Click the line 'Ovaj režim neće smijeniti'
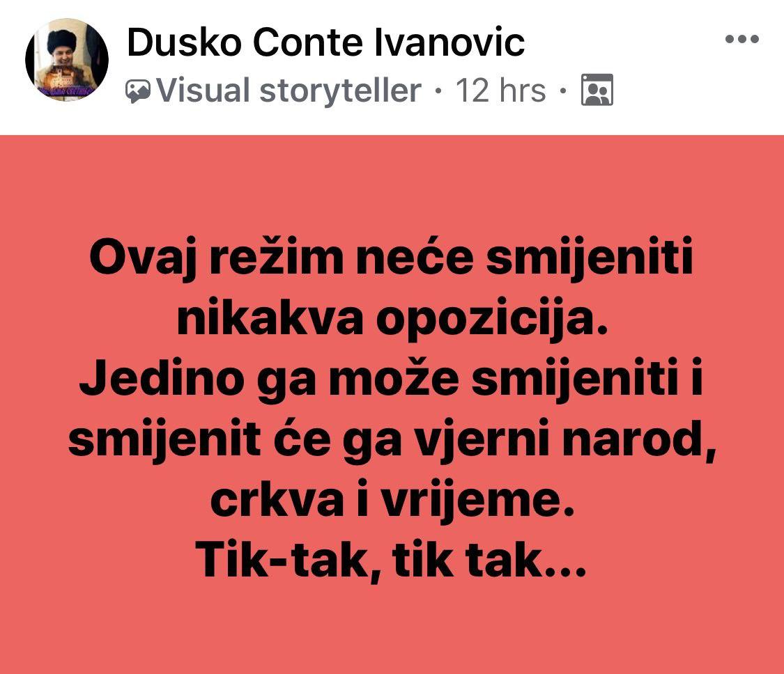Viewport: 784px width, 674px height. coord(392,260)
